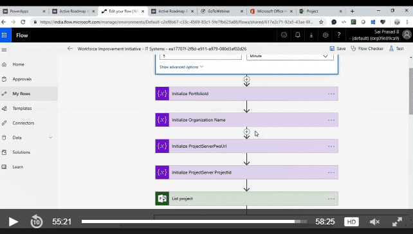Image resolution: width=413 pixels, height=234 pixels.
Task: Click the List project connector icon
Action: point(162,199)
